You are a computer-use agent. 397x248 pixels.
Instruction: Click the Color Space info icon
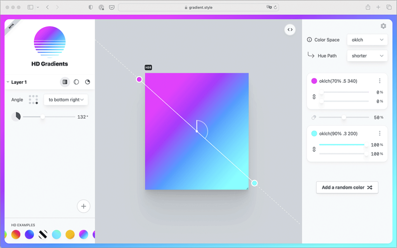[309, 40]
